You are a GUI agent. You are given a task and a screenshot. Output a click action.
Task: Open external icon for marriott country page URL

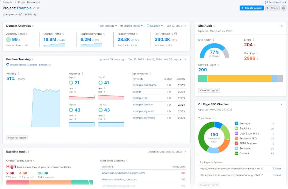pyautogui.click(x=262, y=168)
